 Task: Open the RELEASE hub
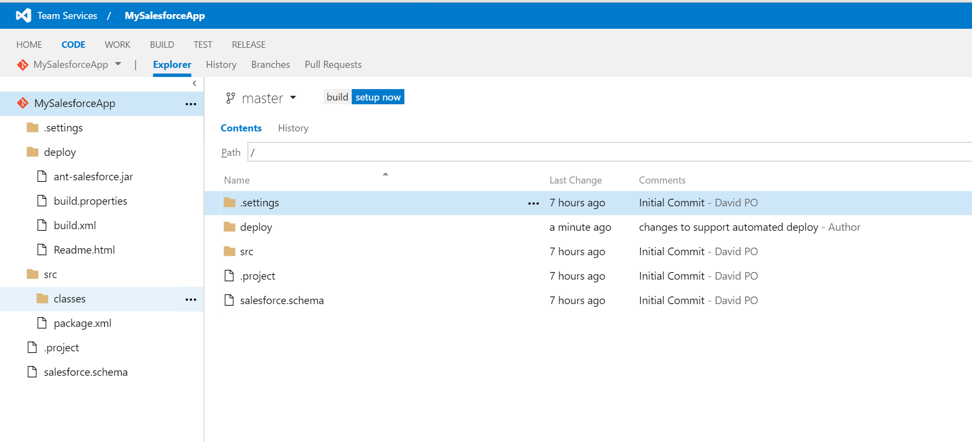point(249,45)
